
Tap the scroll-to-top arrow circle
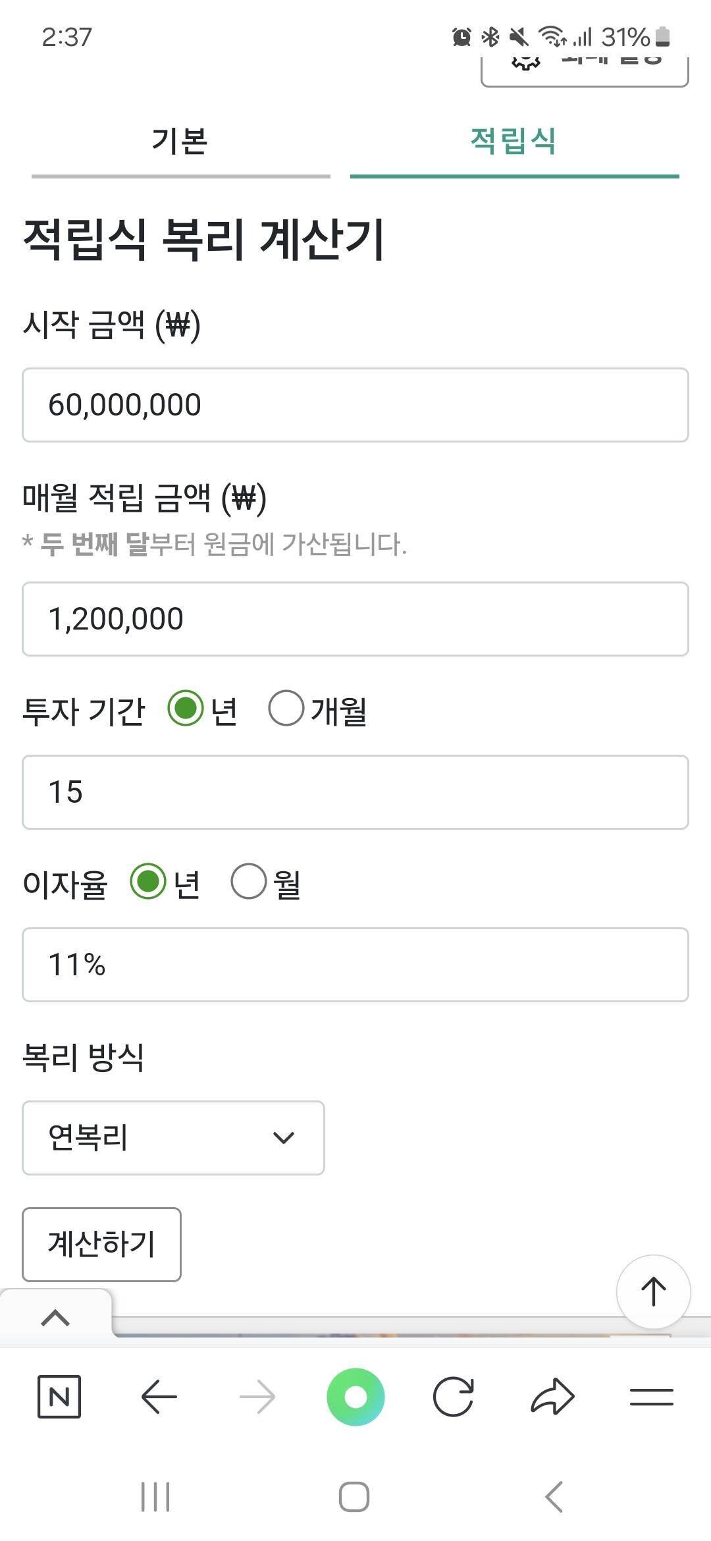654,1291
